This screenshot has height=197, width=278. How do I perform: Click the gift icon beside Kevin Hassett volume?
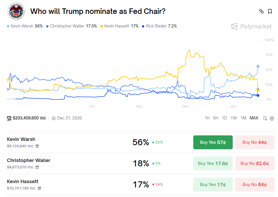tap(39, 188)
